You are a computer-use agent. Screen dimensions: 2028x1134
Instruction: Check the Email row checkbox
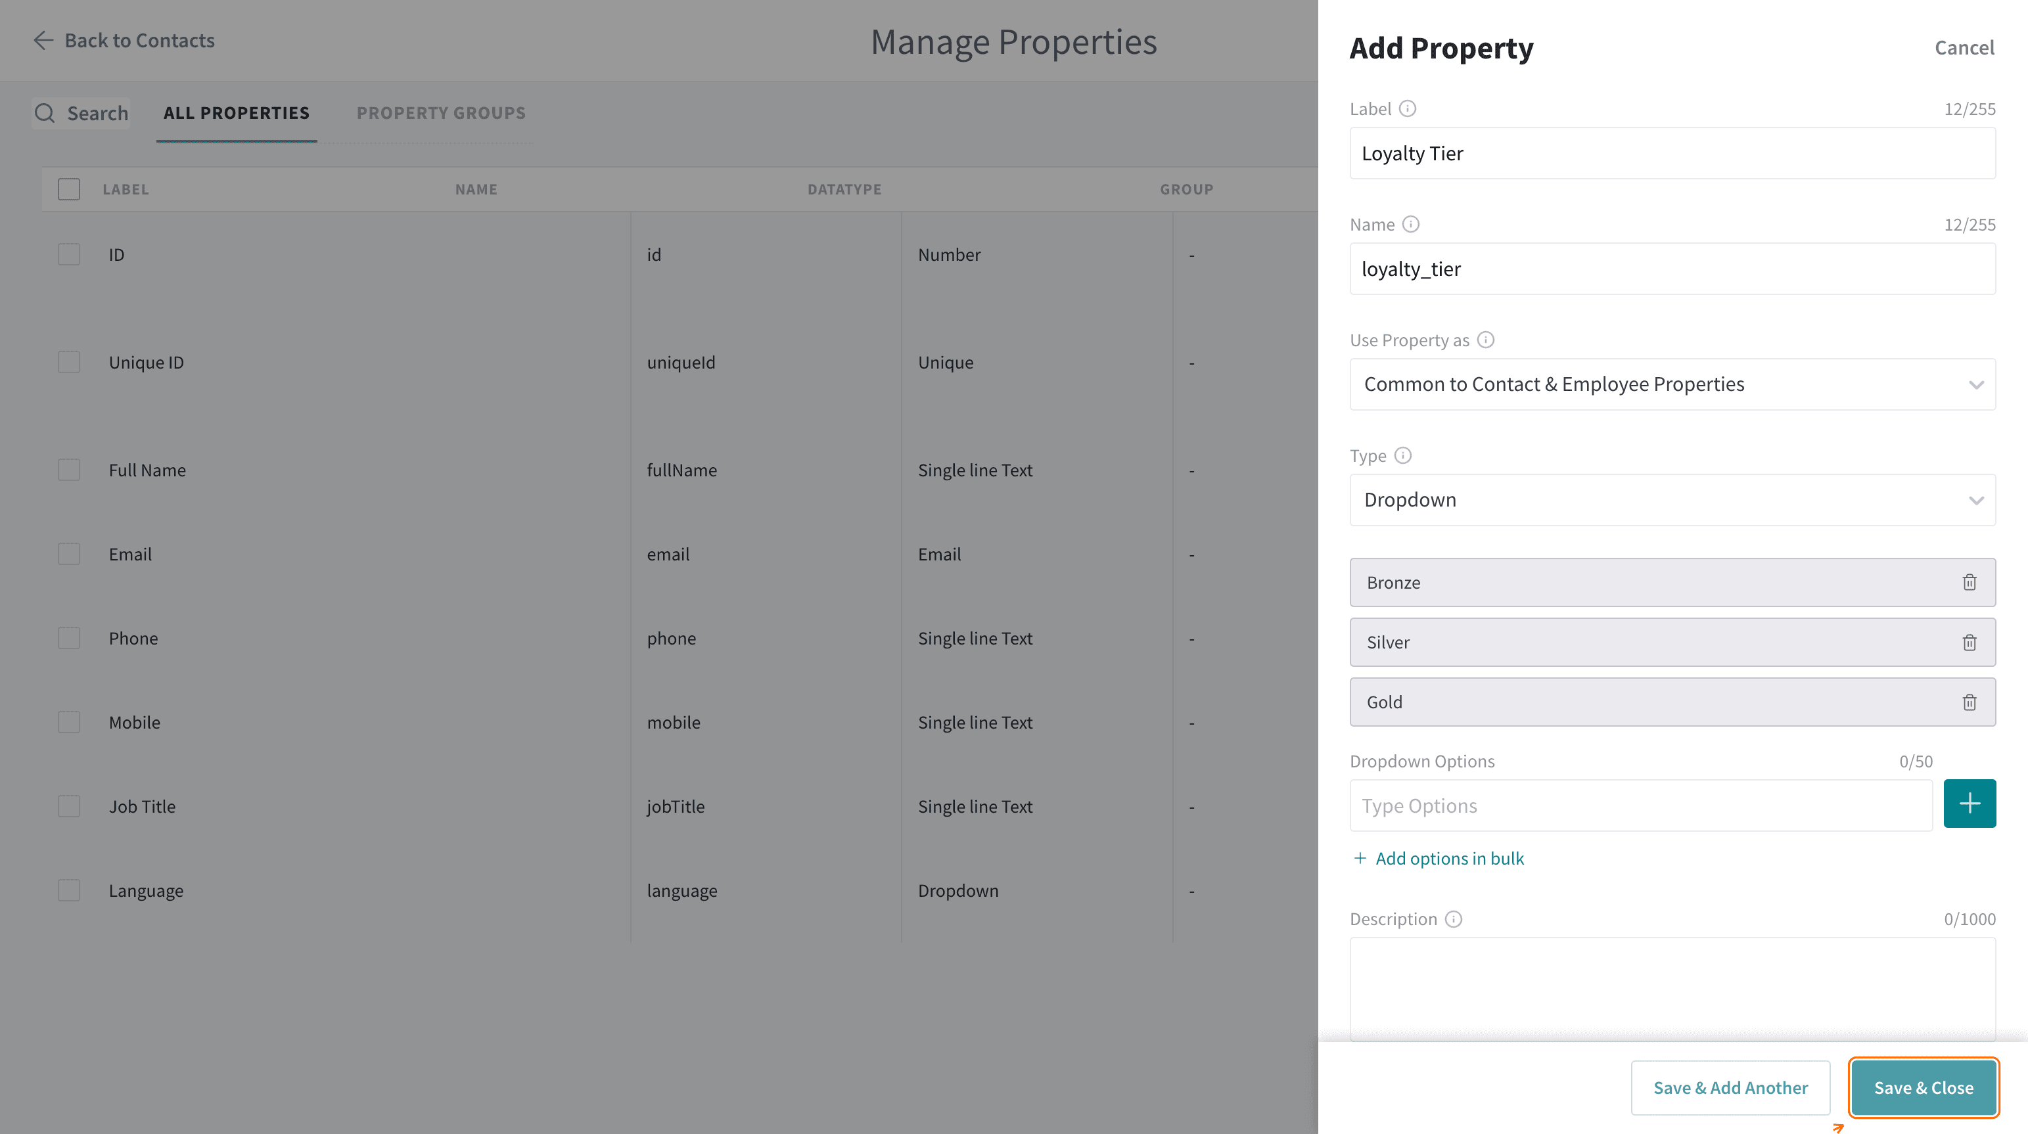(x=69, y=554)
